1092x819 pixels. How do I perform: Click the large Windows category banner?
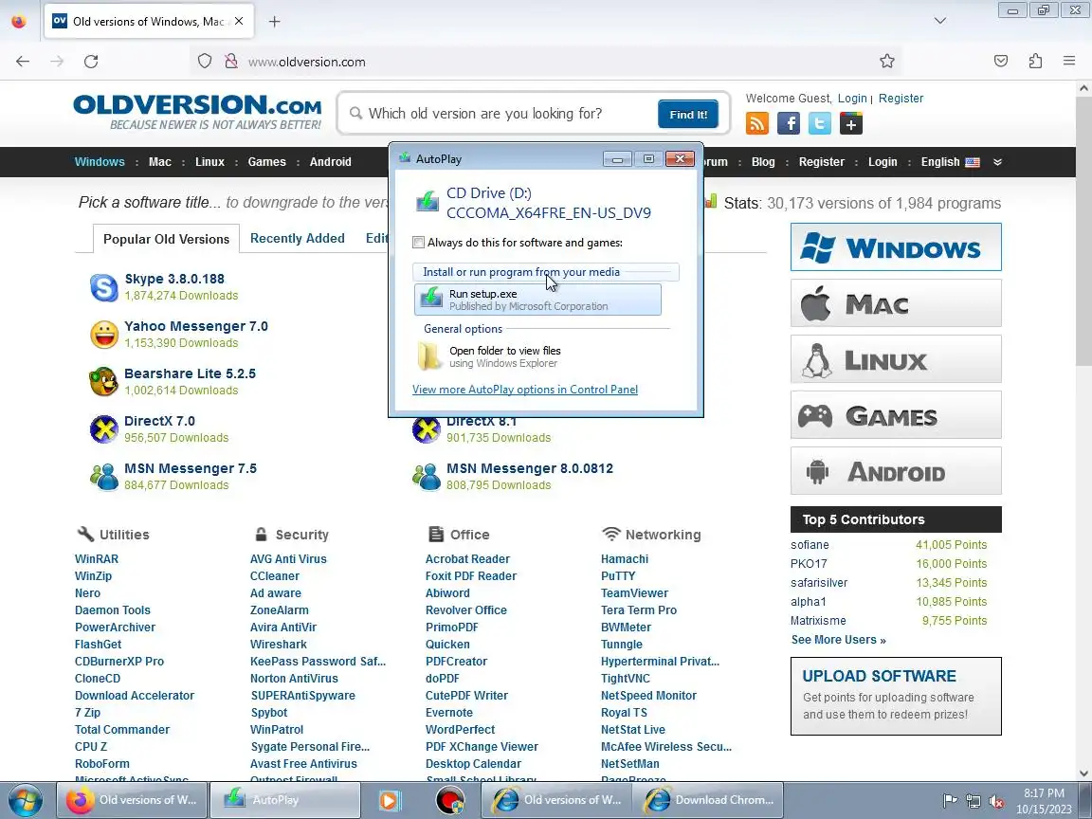pyautogui.click(x=897, y=247)
